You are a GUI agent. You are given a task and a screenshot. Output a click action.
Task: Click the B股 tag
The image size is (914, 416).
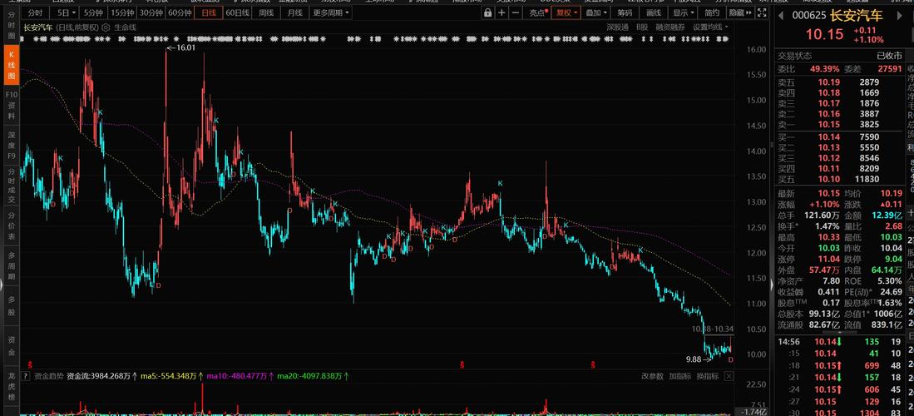[642, 27]
